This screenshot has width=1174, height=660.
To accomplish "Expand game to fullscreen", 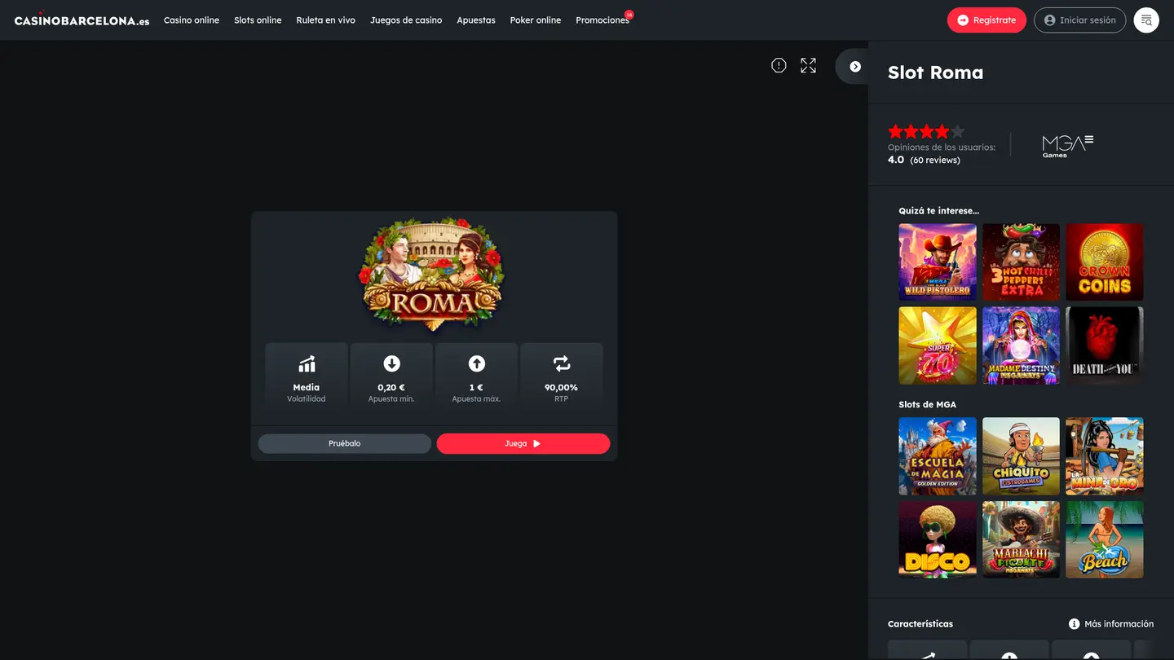I will click(808, 65).
